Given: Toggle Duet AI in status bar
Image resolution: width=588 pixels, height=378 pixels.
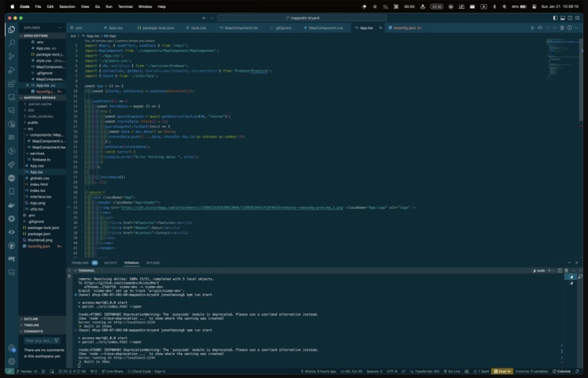Looking at the screenshot, I should (502, 371).
